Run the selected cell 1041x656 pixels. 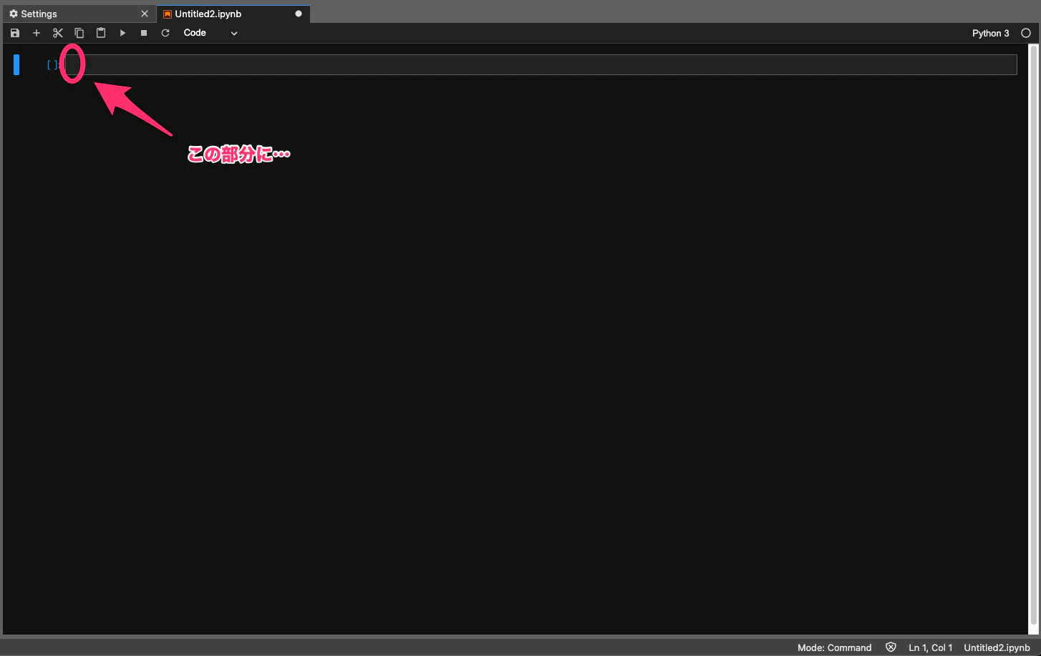pyautogui.click(x=122, y=33)
